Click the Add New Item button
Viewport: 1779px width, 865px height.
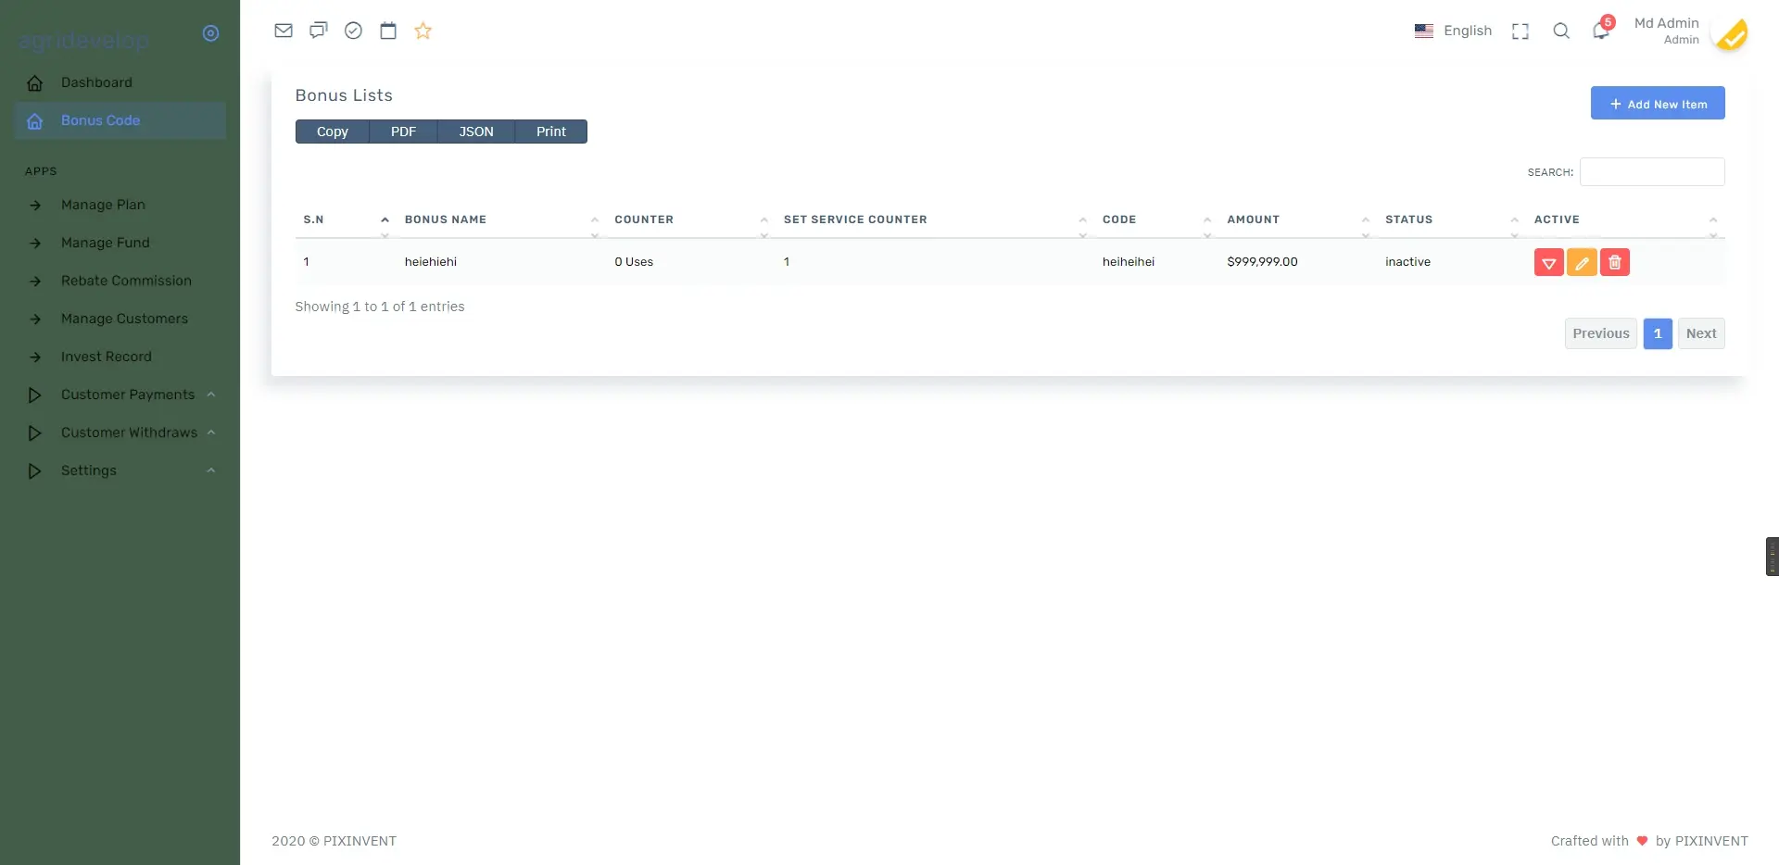[x=1658, y=104]
